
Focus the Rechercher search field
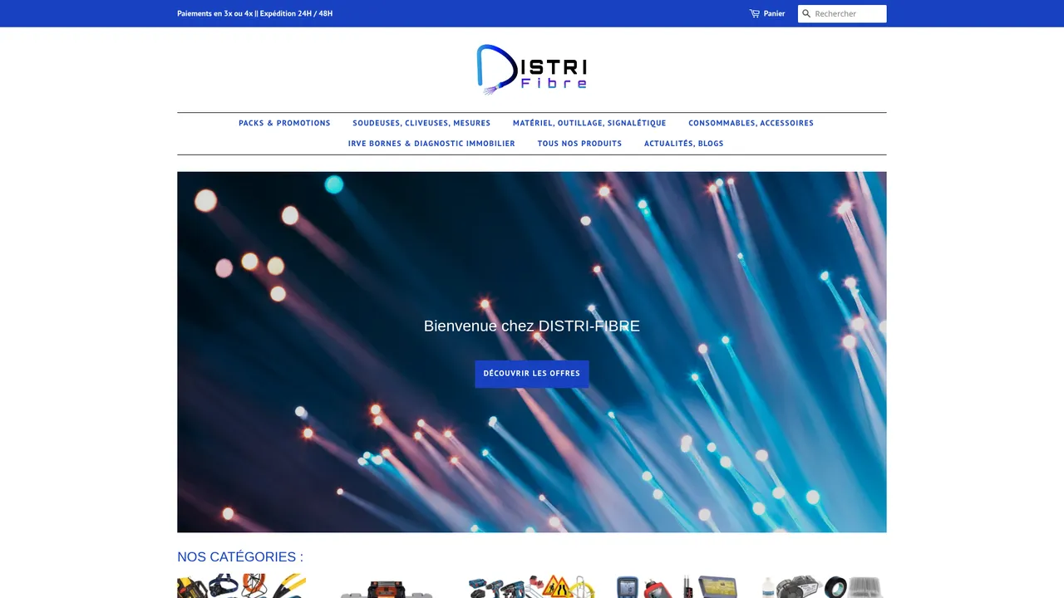[842, 13]
